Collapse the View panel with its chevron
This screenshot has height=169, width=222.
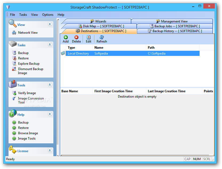50,24
